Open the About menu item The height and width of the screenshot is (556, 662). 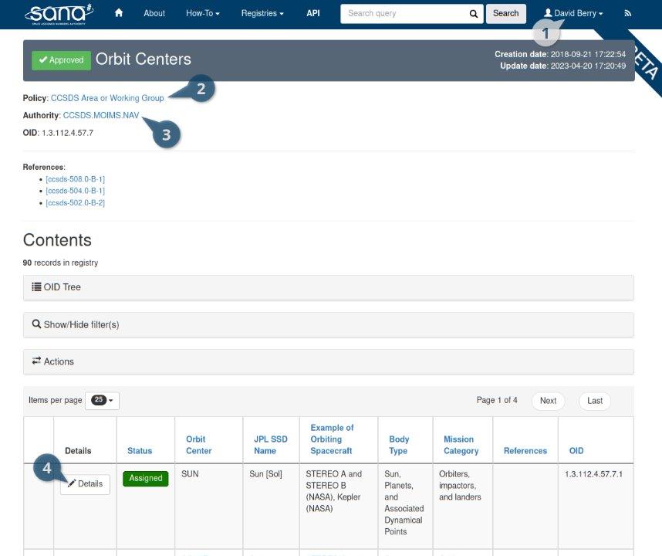[x=154, y=13]
